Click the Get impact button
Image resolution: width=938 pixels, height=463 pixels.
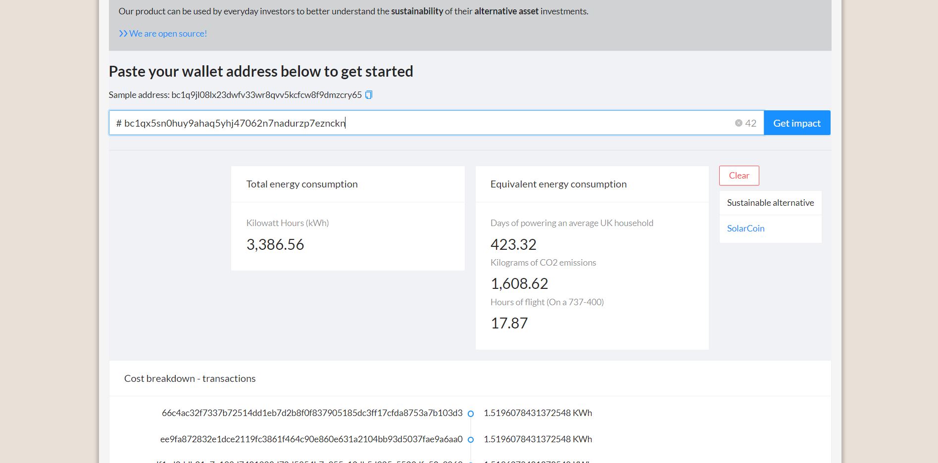coord(797,123)
